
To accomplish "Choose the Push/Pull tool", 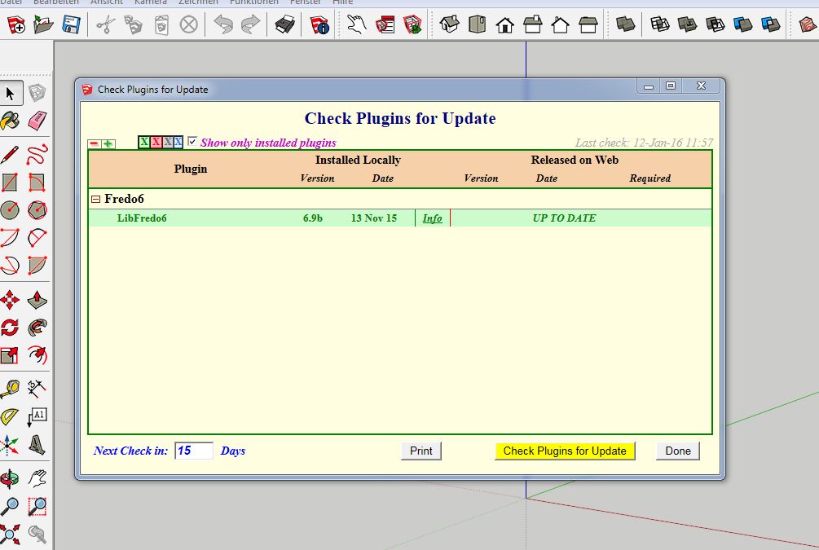I will [37, 300].
